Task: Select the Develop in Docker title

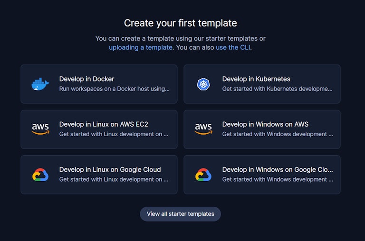Action: (86, 79)
